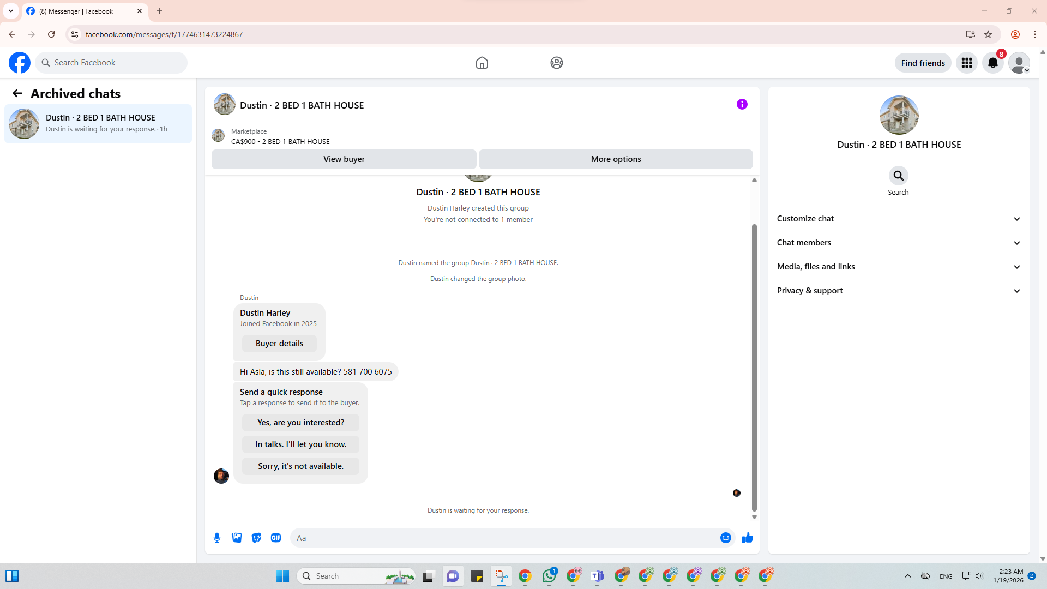Open the ENG language indicator
The image size is (1047, 589).
coord(946,576)
